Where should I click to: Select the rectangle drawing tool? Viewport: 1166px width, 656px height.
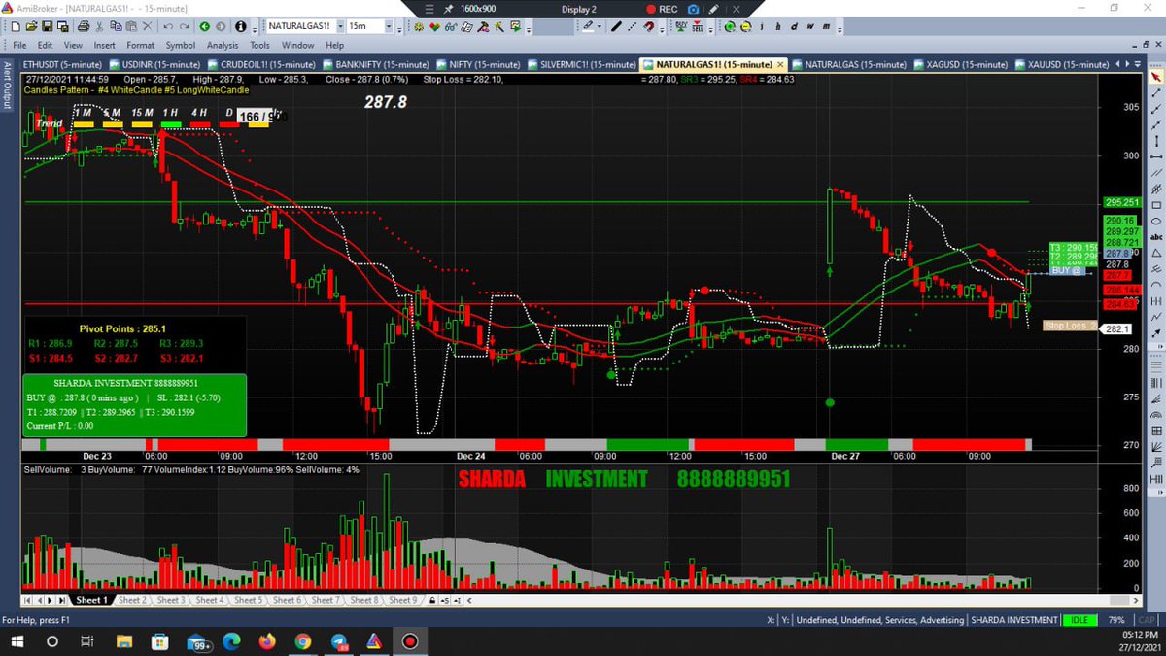tap(1155, 205)
